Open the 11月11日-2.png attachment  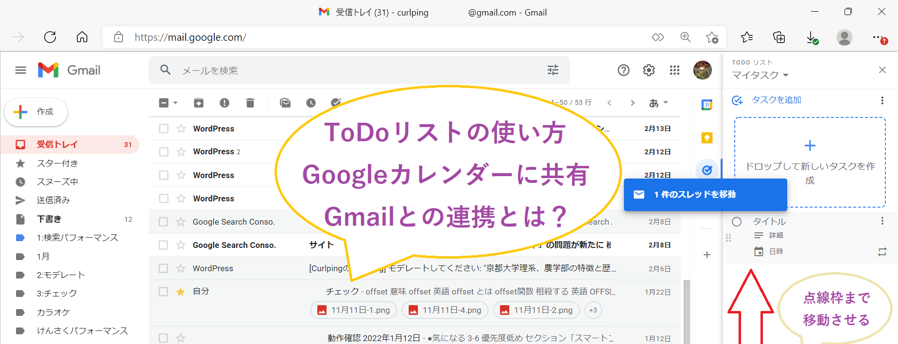(536, 310)
